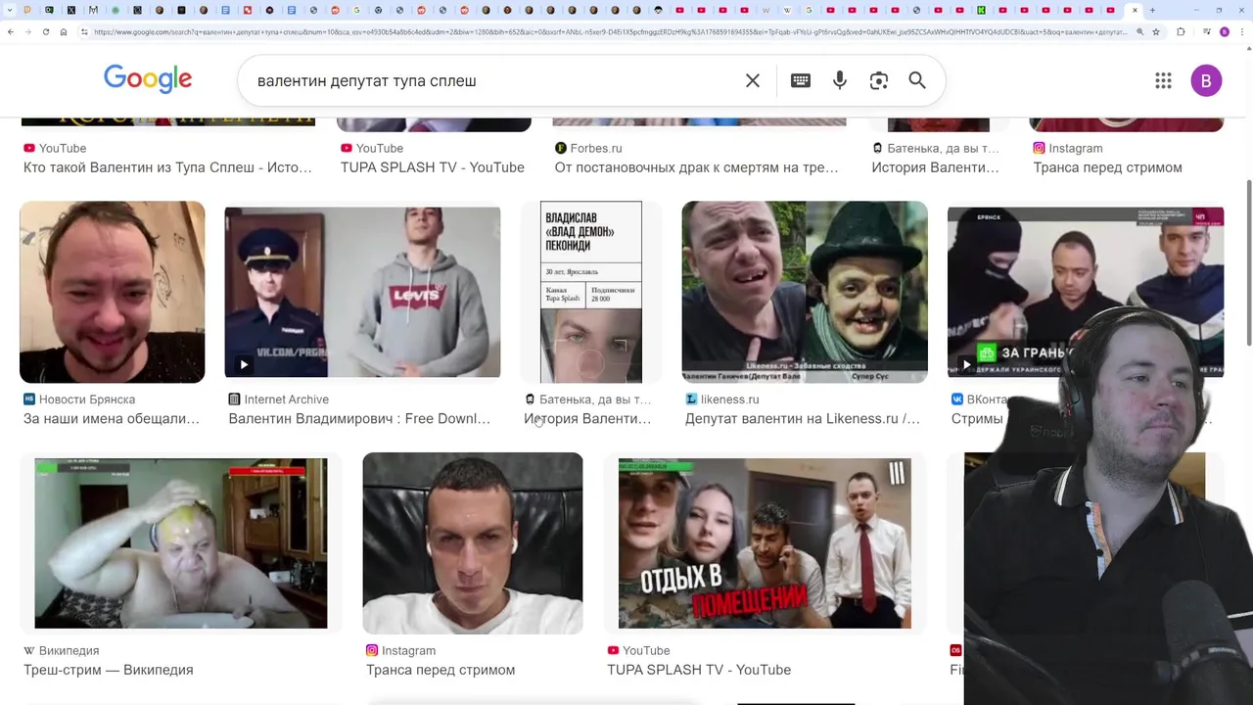1253x705 pixels.
Task: Click the browser forward arrow
Action: pyautogui.click(x=27, y=31)
